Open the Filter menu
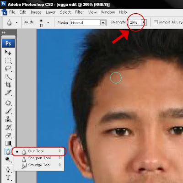The image size is (183, 183). 80,12
